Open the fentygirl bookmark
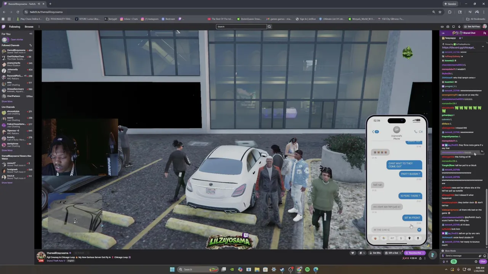Image resolution: width=488 pixels, height=274 pixels. coord(111,19)
